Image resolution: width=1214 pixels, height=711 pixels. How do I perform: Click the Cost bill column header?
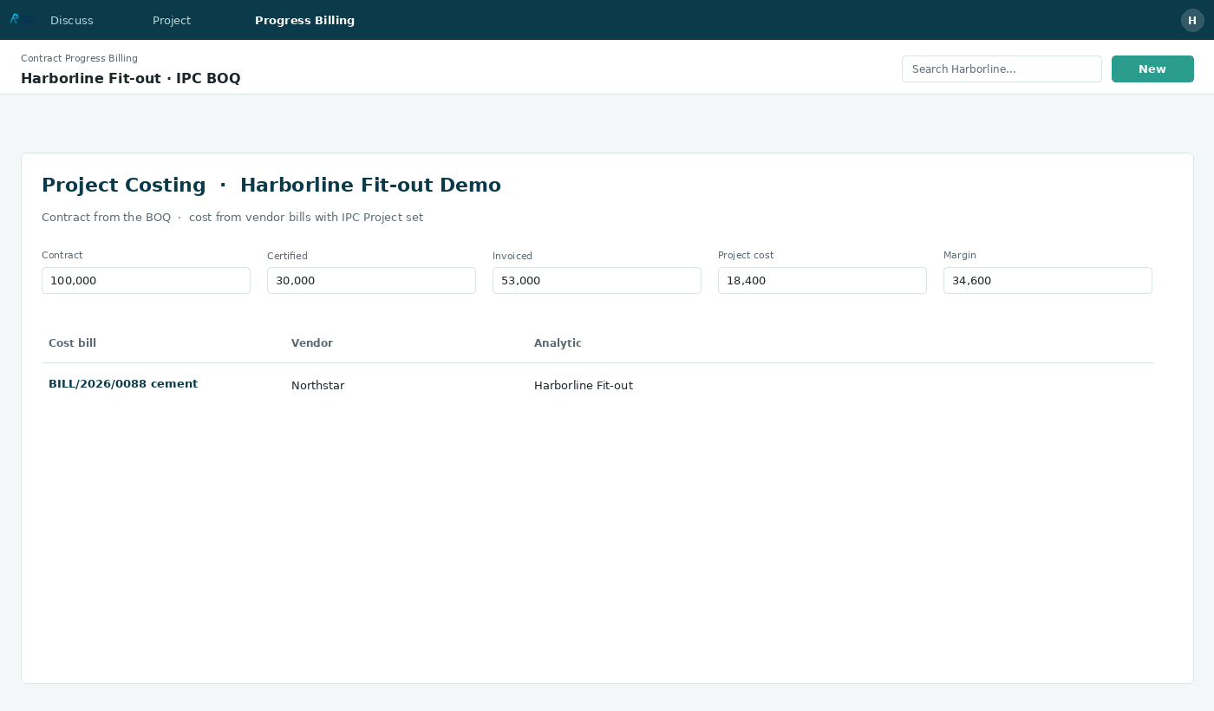(72, 343)
